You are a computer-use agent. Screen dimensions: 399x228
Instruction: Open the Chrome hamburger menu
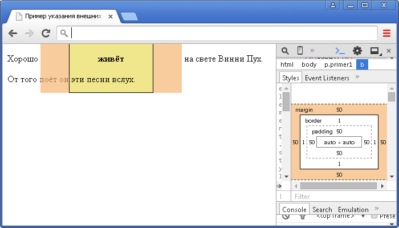pyautogui.click(x=387, y=33)
